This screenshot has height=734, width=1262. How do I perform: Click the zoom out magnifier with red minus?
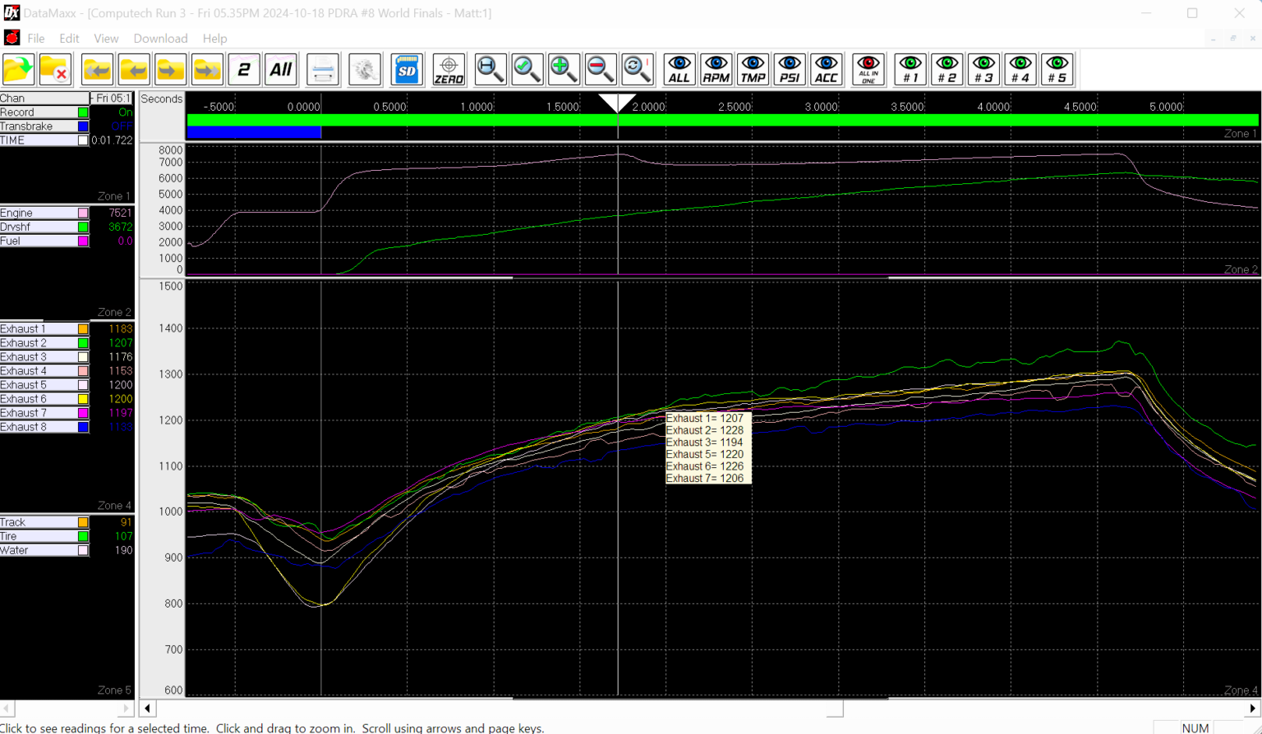[x=601, y=70]
